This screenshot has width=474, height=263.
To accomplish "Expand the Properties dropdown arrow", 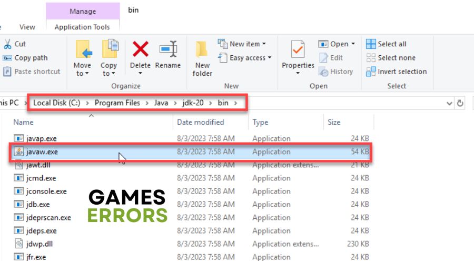I will (298, 73).
